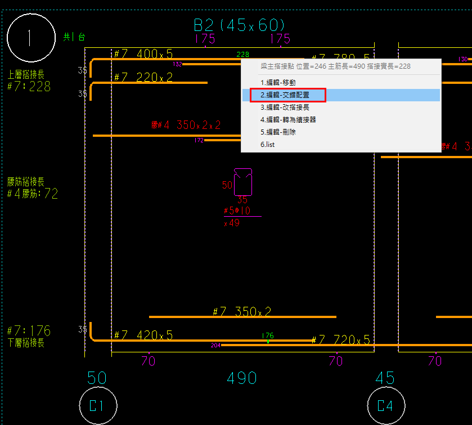Choose 2.編輯-交錯配置 from context menu
472x425 pixels.
coord(341,95)
